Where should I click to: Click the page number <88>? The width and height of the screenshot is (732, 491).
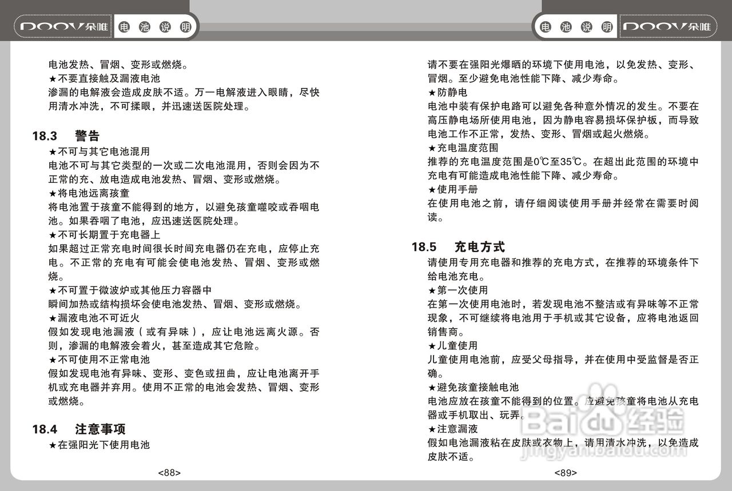pyautogui.click(x=170, y=472)
